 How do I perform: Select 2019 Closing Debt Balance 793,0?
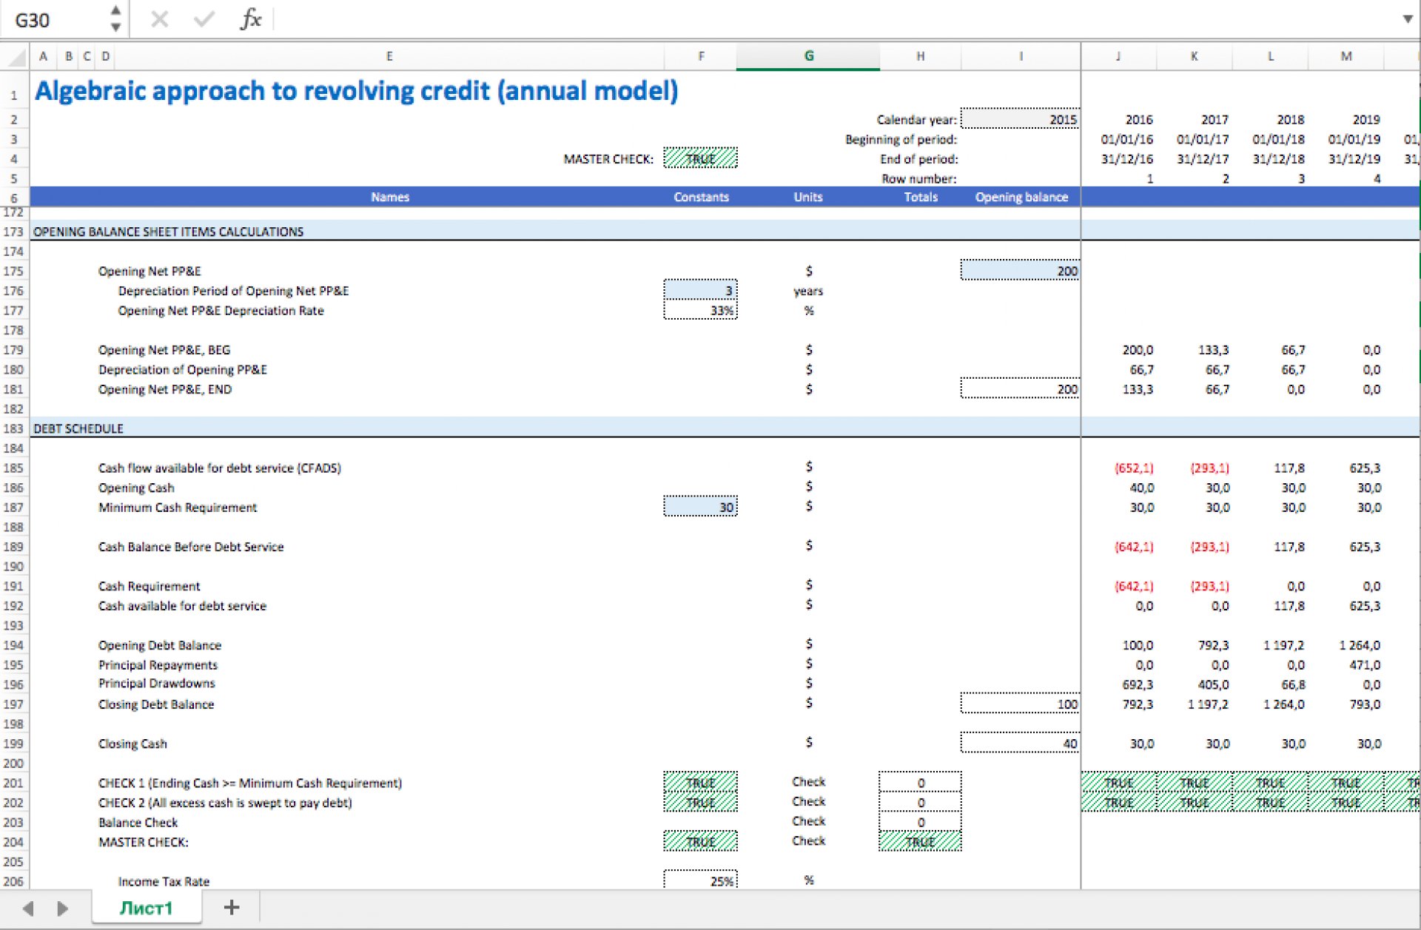coord(1346,704)
